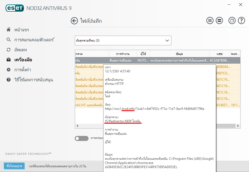This screenshot has height=172, width=249.
Task: Toggle the การกรอง filter switch
Action: pos(82,138)
